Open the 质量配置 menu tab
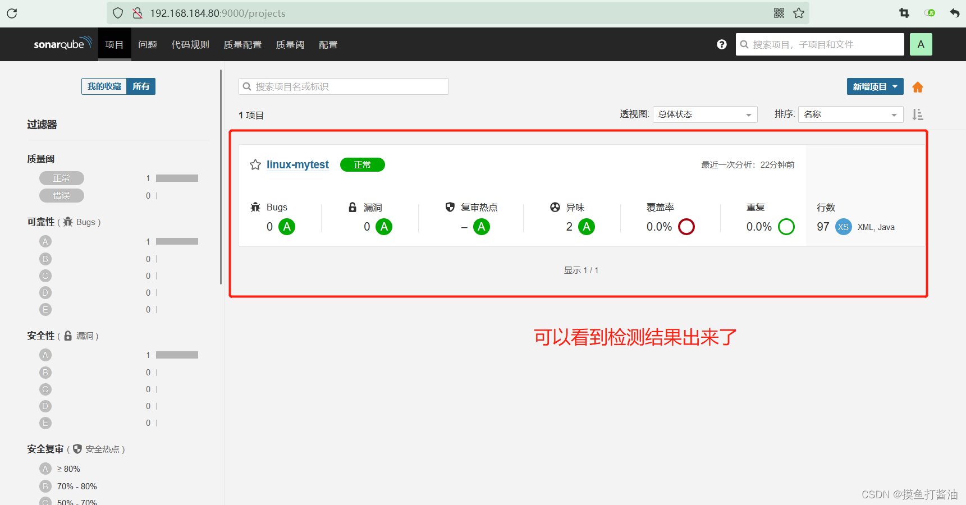 coord(242,44)
